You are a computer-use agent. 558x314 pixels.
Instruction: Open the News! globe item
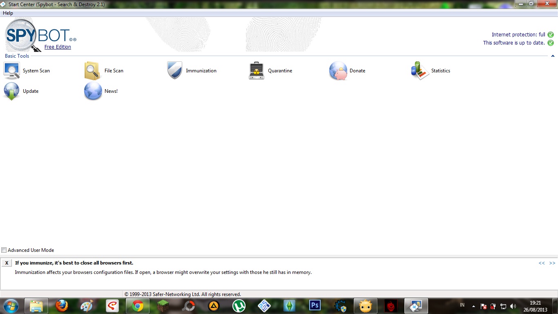(x=101, y=91)
